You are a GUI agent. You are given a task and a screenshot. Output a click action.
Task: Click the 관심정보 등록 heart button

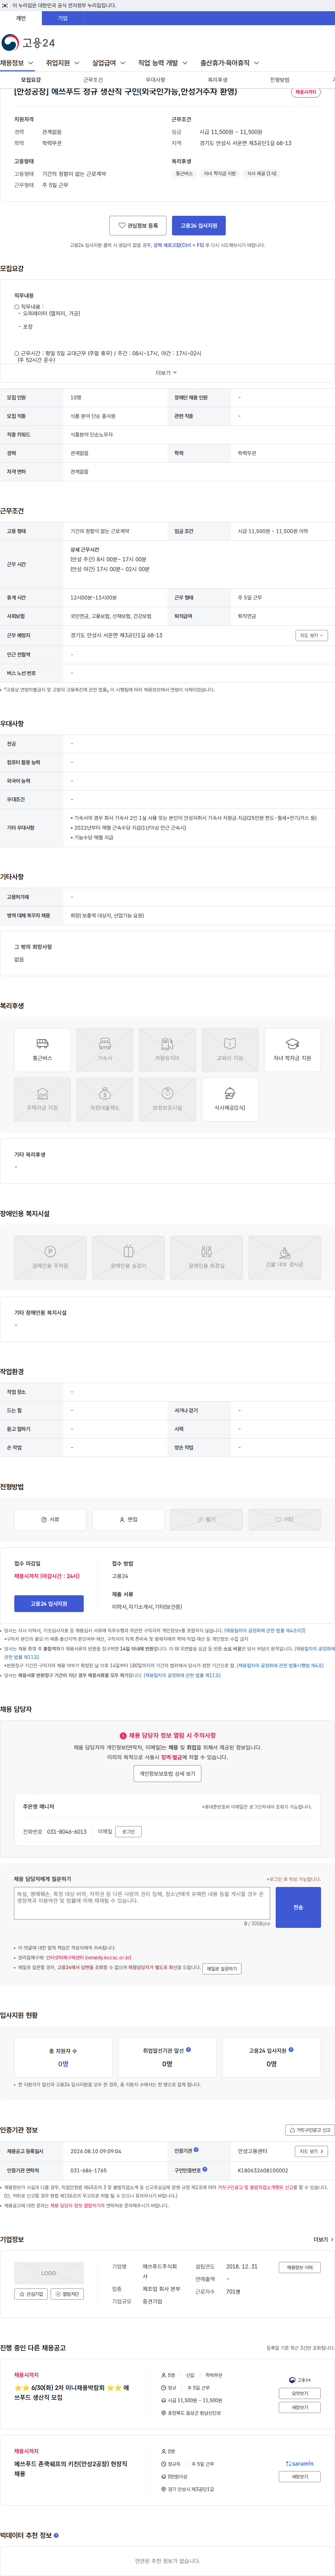pyautogui.click(x=137, y=226)
